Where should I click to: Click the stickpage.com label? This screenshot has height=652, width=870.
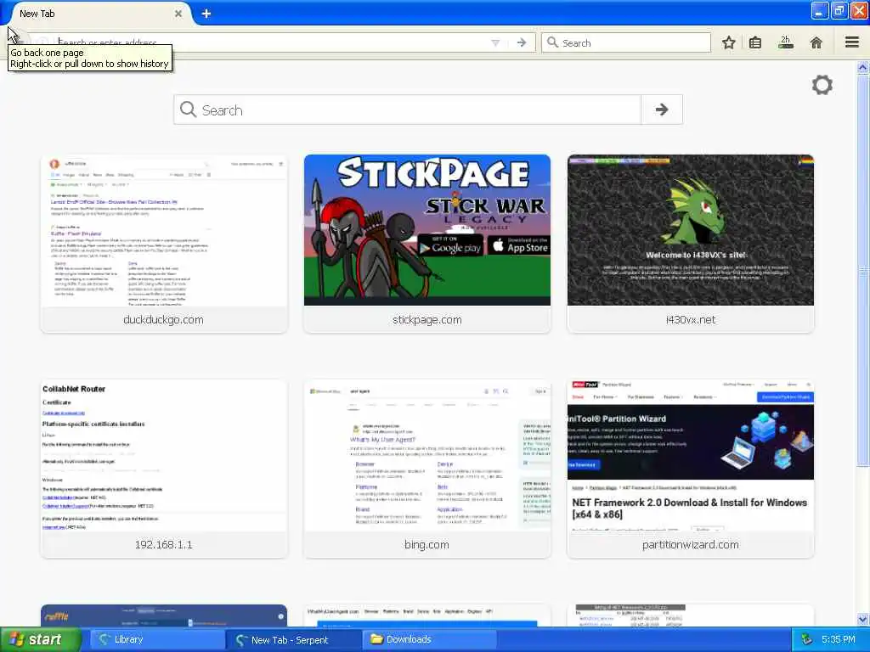[x=427, y=320]
